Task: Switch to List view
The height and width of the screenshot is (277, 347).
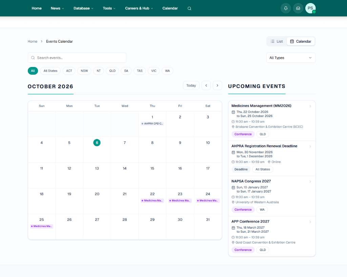Action: [277, 41]
